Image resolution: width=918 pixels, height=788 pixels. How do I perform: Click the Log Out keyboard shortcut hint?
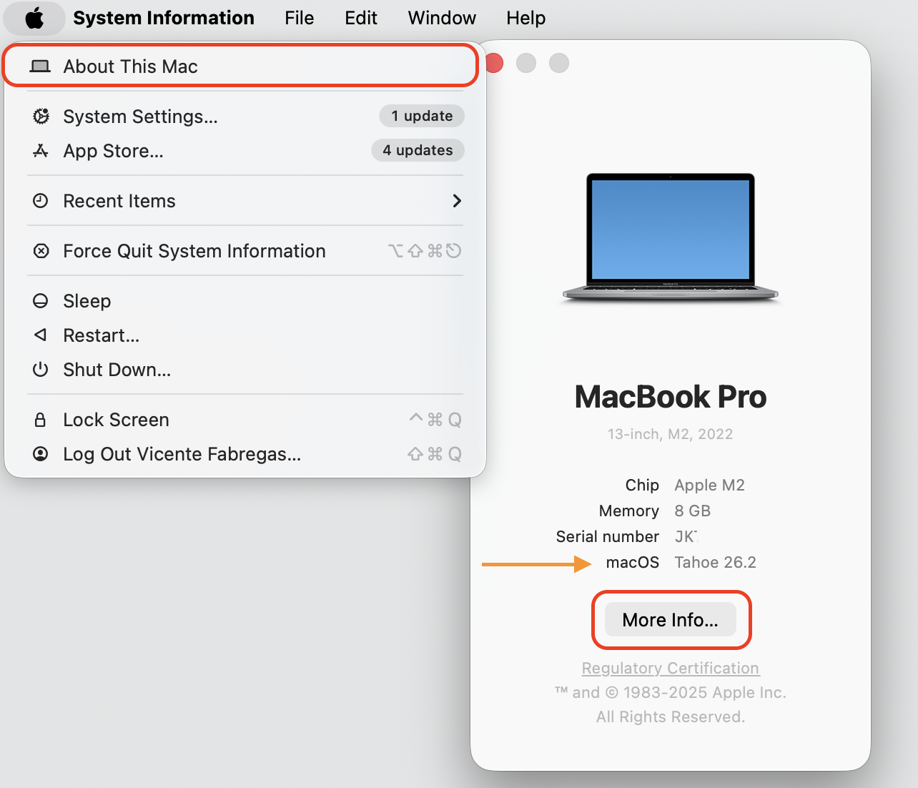435,454
